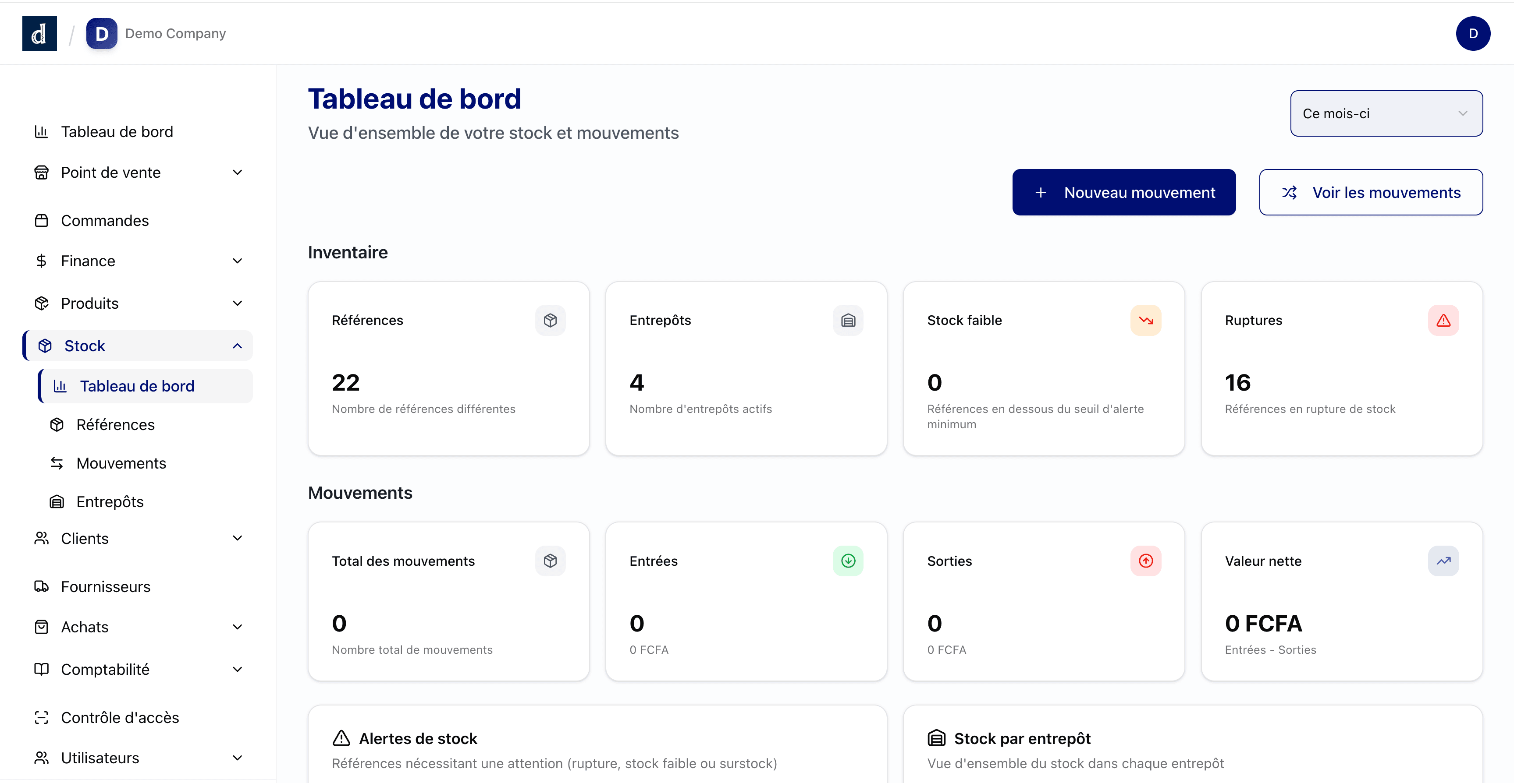Click the Valeur nette trend icon
The height and width of the screenshot is (783, 1514).
point(1443,561)
